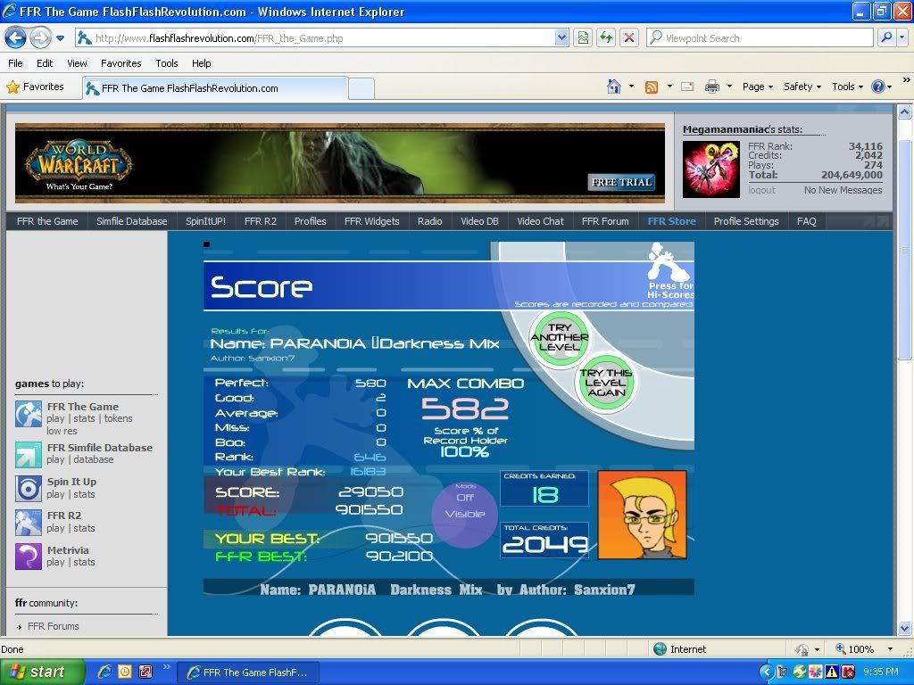Click the RSS feeds toolbar icon

(x=652, y=87)
